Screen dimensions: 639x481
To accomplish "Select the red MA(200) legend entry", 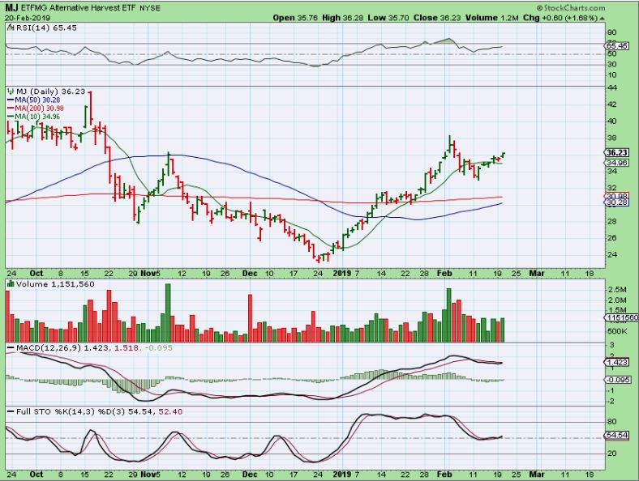I will [32, 109].
